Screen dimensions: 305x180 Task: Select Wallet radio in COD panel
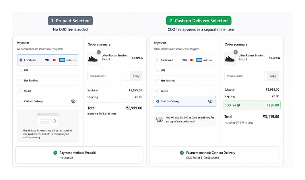(158, 91)
